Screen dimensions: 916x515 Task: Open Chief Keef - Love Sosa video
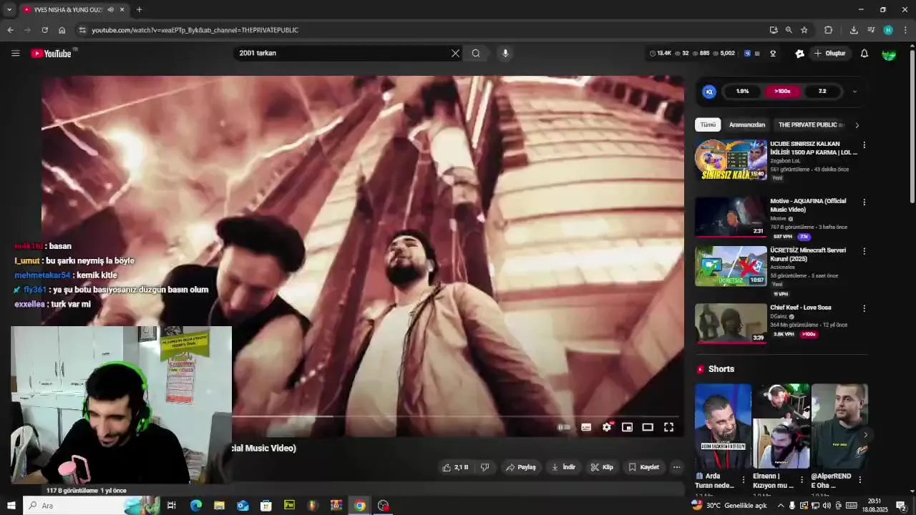click(x=800, y=308)
